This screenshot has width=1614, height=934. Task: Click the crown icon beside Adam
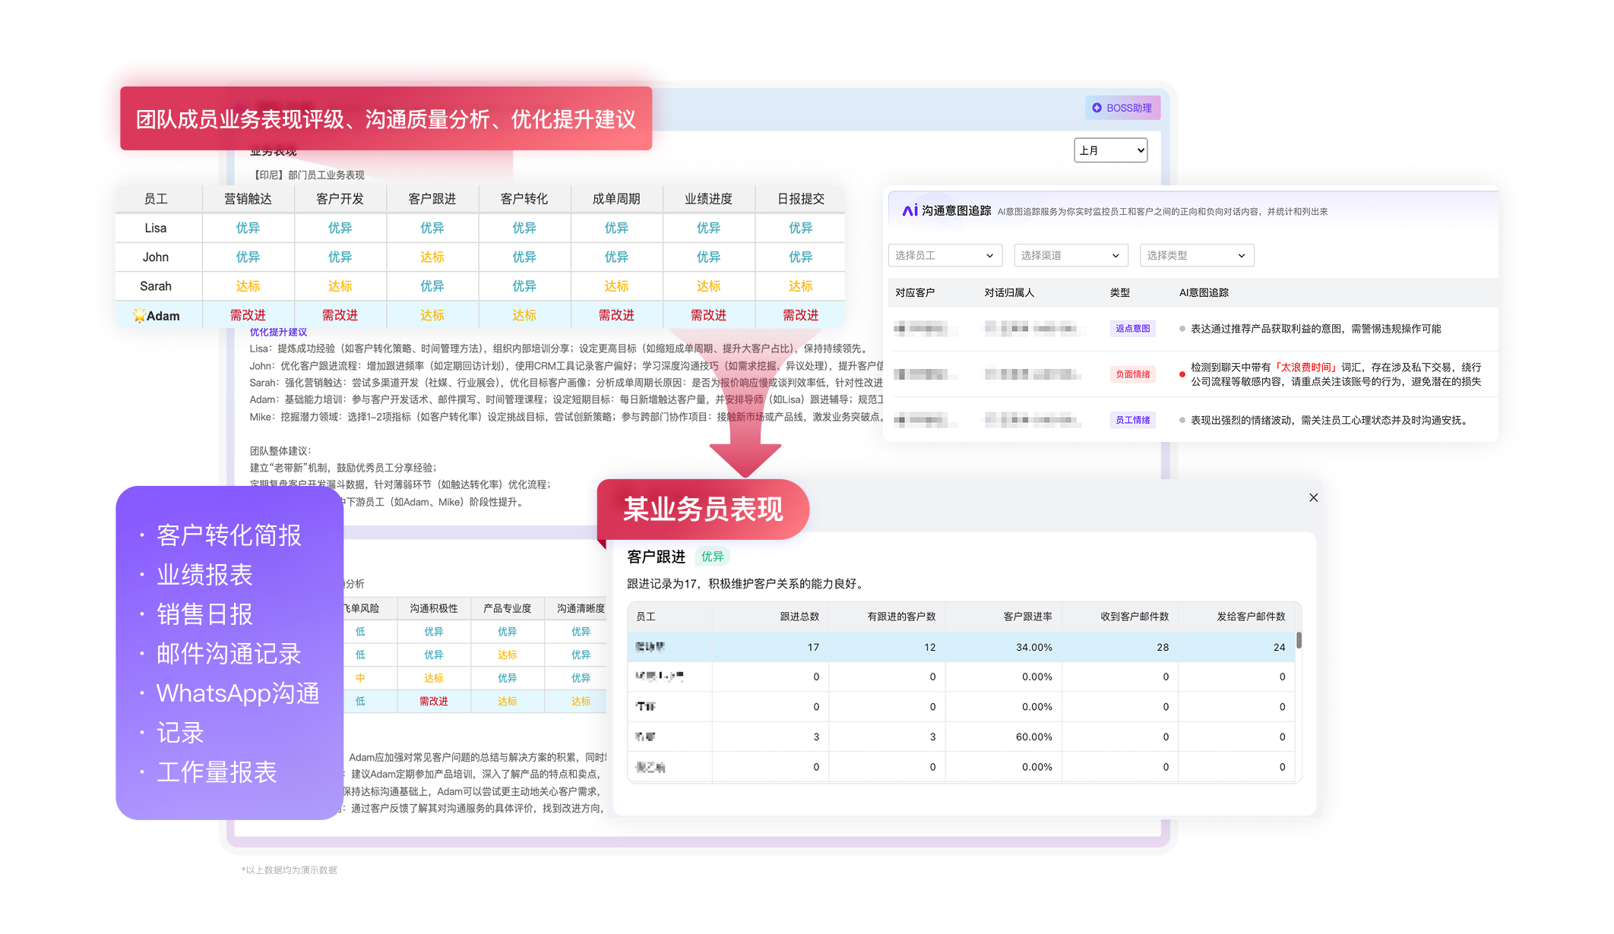[139, 315]
